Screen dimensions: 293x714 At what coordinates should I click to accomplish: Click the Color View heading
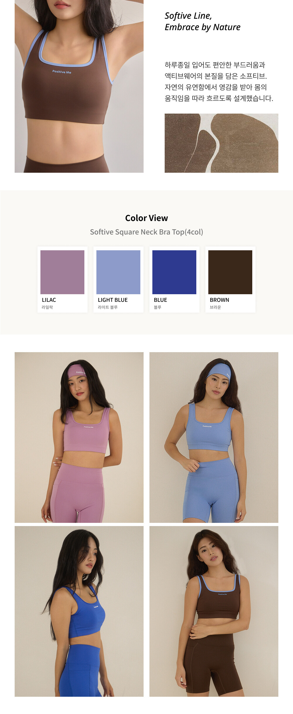146,218
